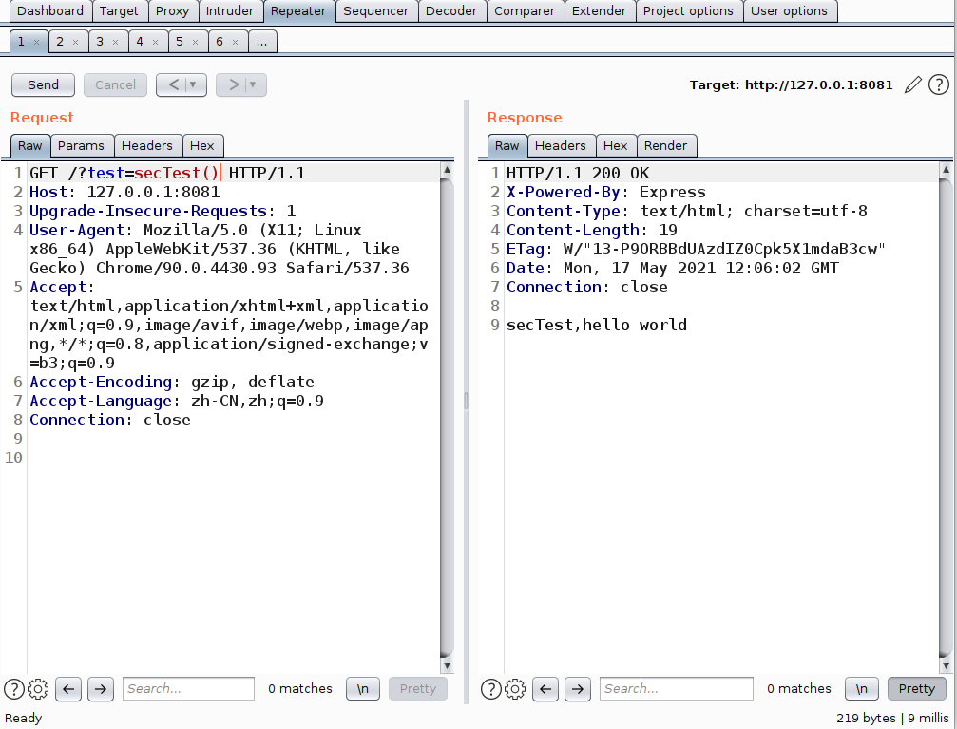Show request Raw tab
Viewport: 957px width, 729px height.
pos(29,145)
